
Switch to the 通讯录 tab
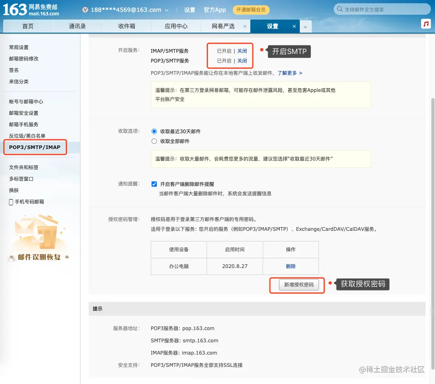tap(77, 27)
